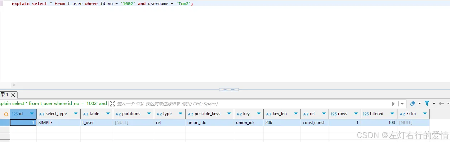Select the union_idx cell under key
450x142 pixels.
249,123
